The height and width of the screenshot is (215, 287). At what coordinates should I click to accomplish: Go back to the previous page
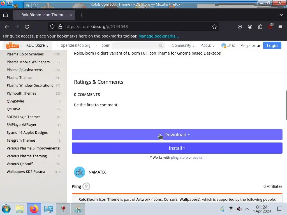click(7, 27)
